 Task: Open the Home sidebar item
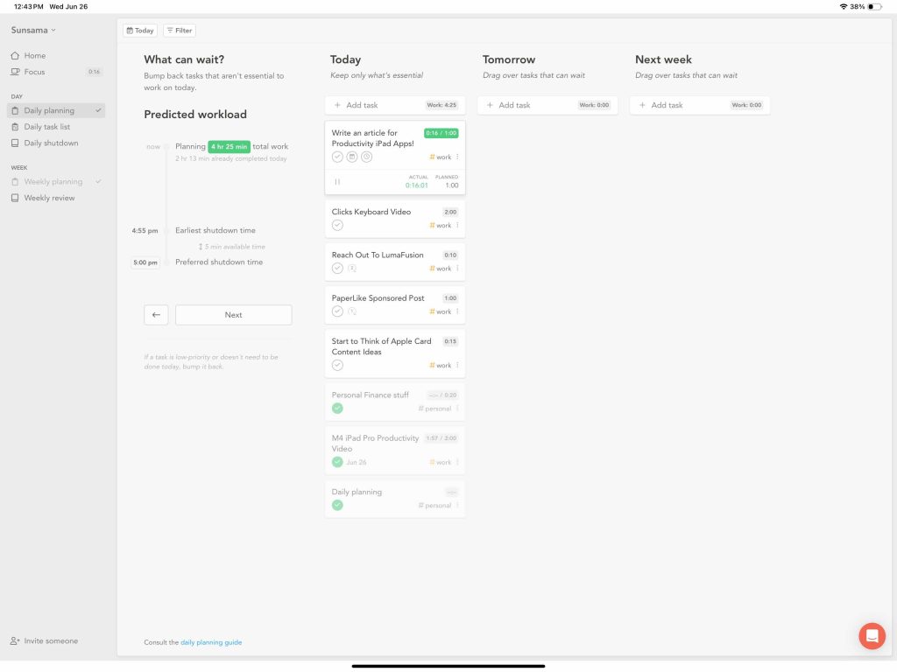click(35, 56)
